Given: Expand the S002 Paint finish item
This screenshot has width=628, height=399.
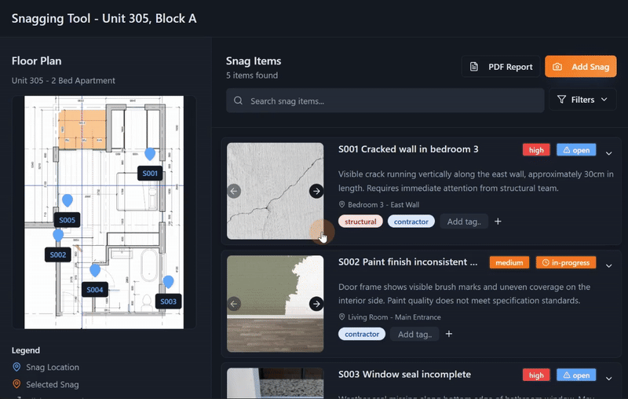Looking at the screenshot, I should pyautogui.click(x=609, y=266).
